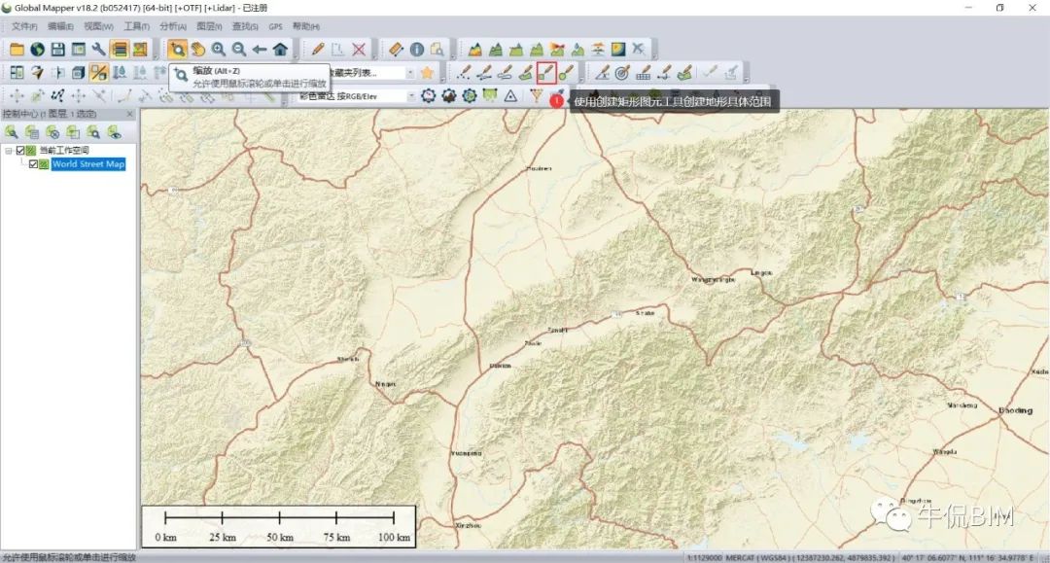Click the zoom out magnifier with minus
Viewport: 1050px width, 563px height.
coord(239,49)
